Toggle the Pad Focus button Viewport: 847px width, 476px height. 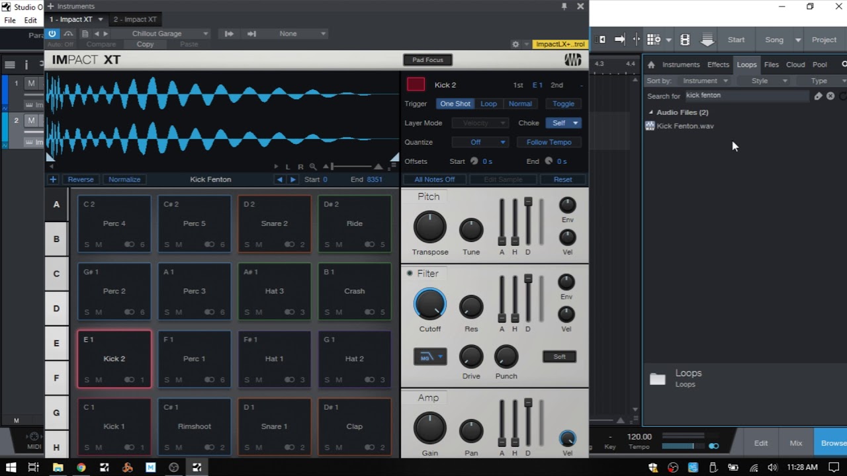pos(427,60)
